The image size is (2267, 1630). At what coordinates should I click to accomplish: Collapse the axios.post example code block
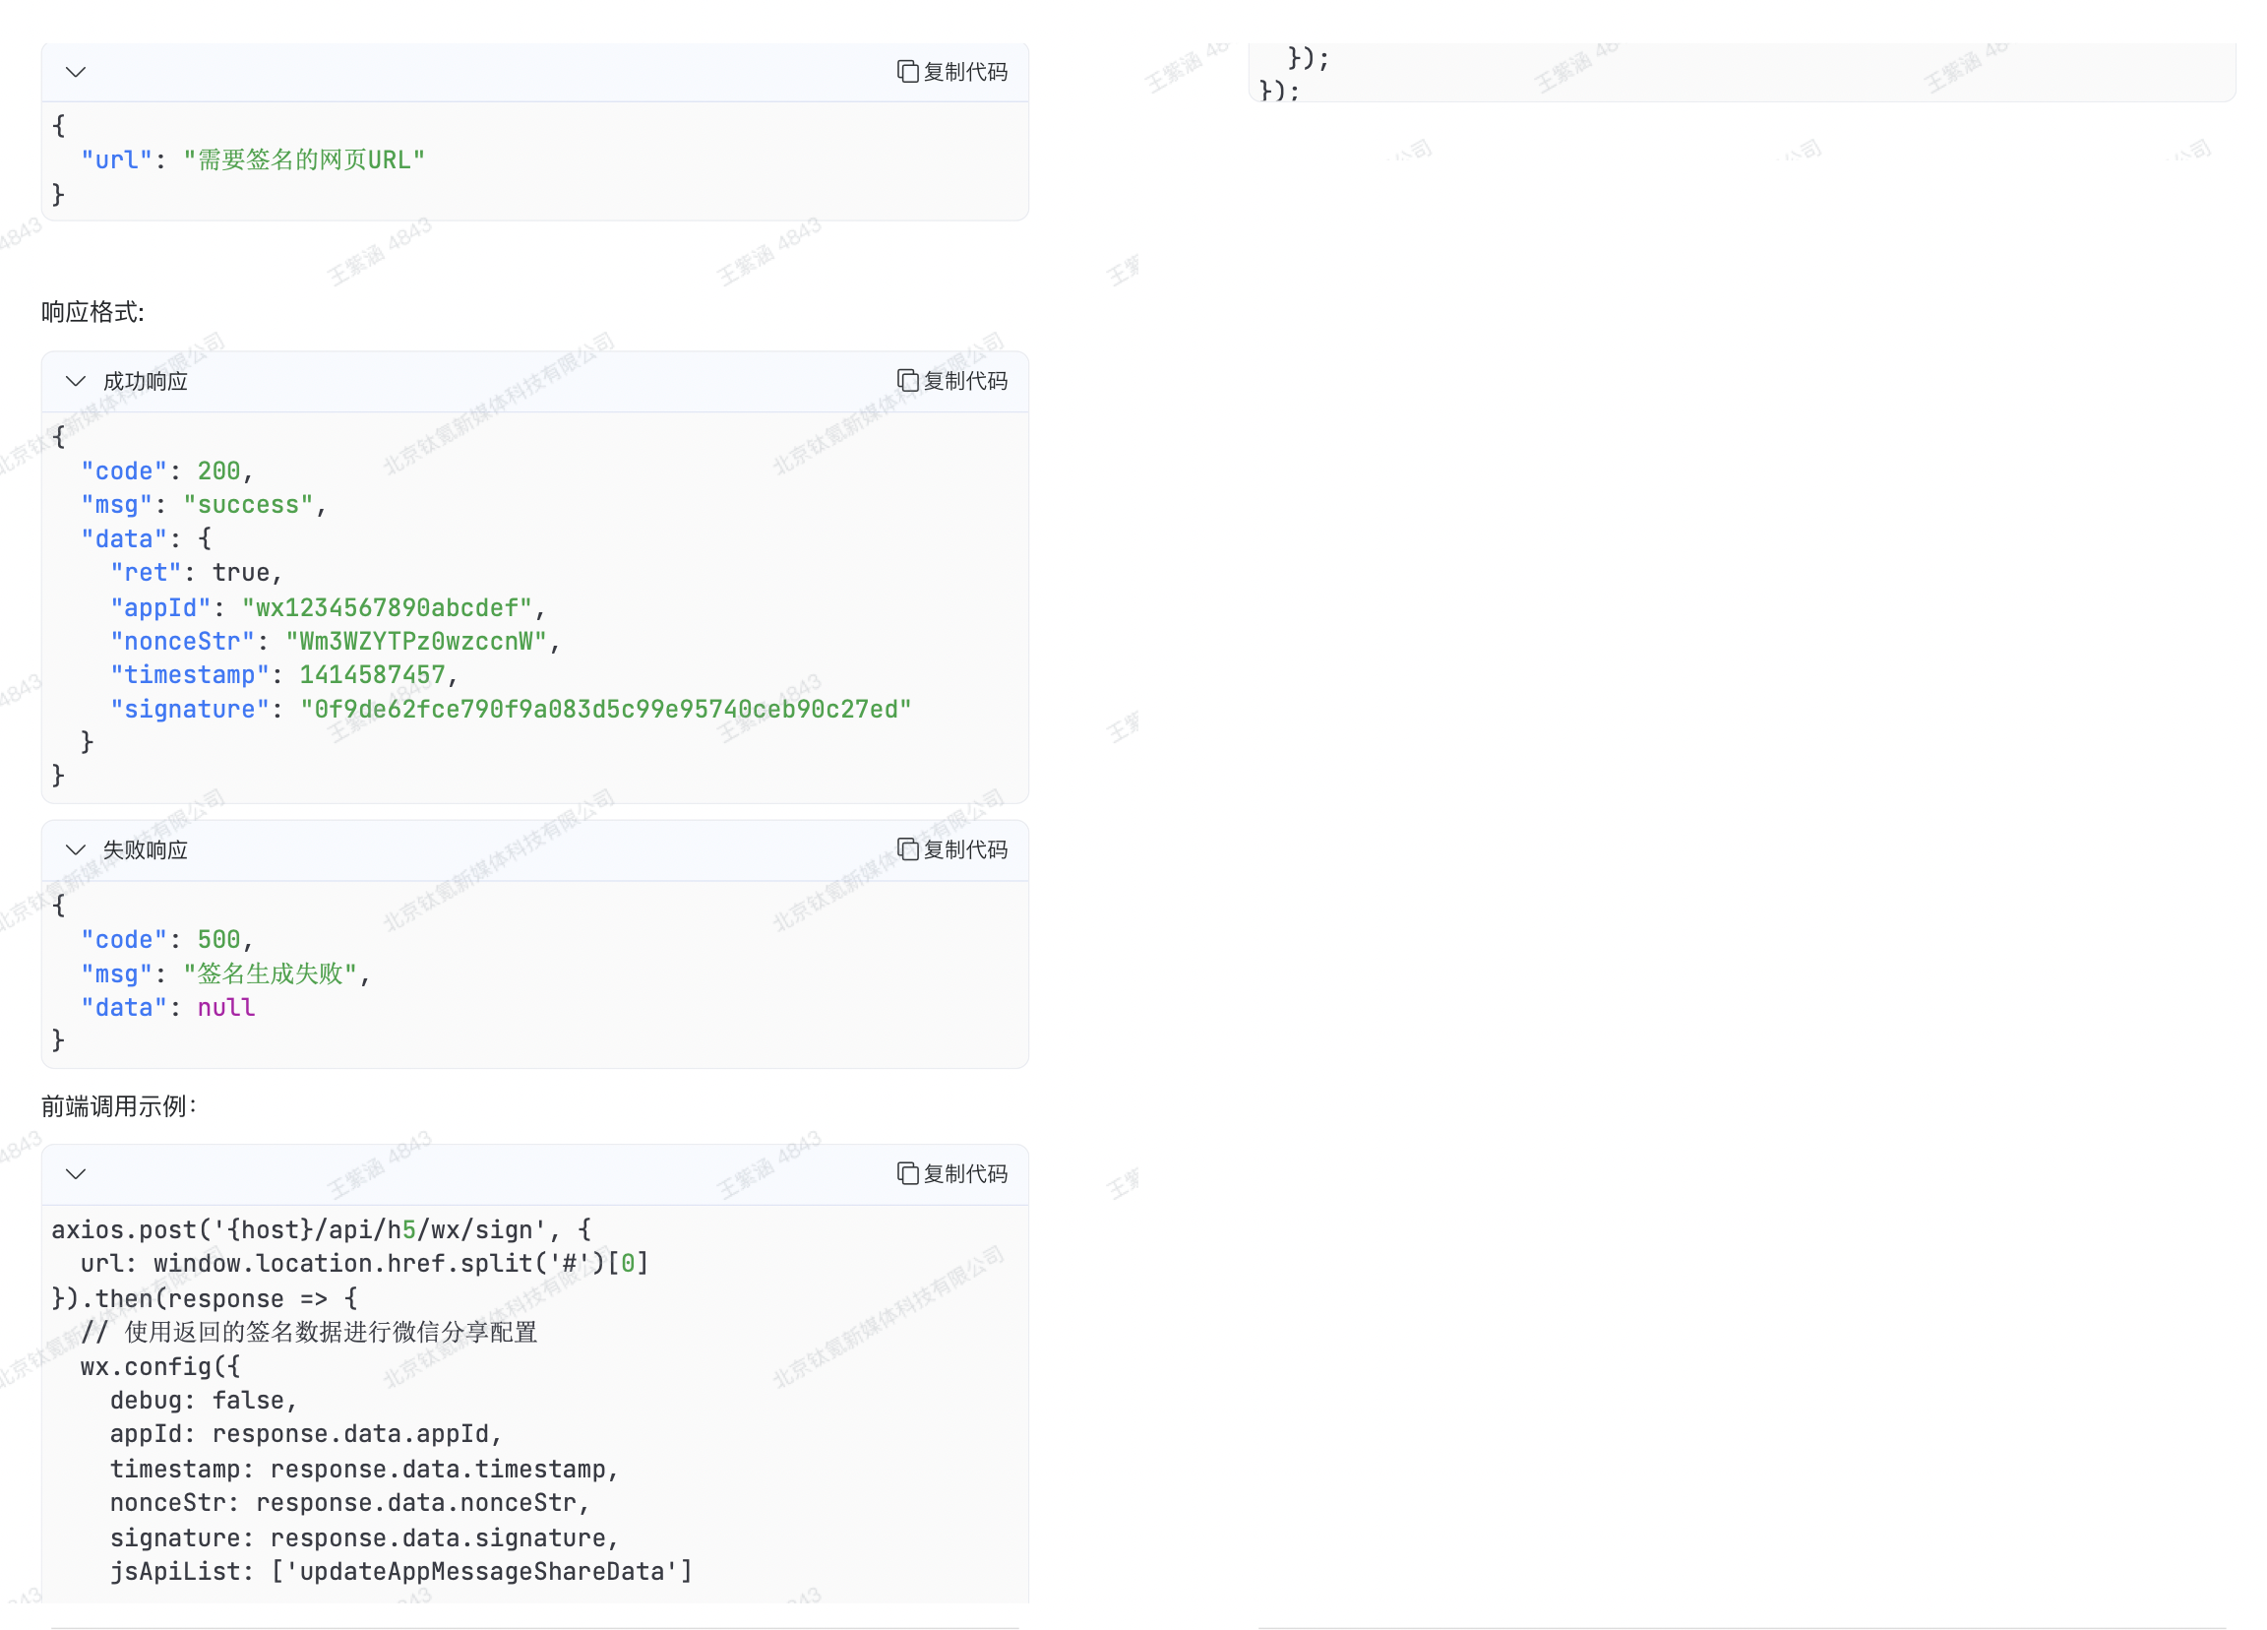tap(76, 1174)
